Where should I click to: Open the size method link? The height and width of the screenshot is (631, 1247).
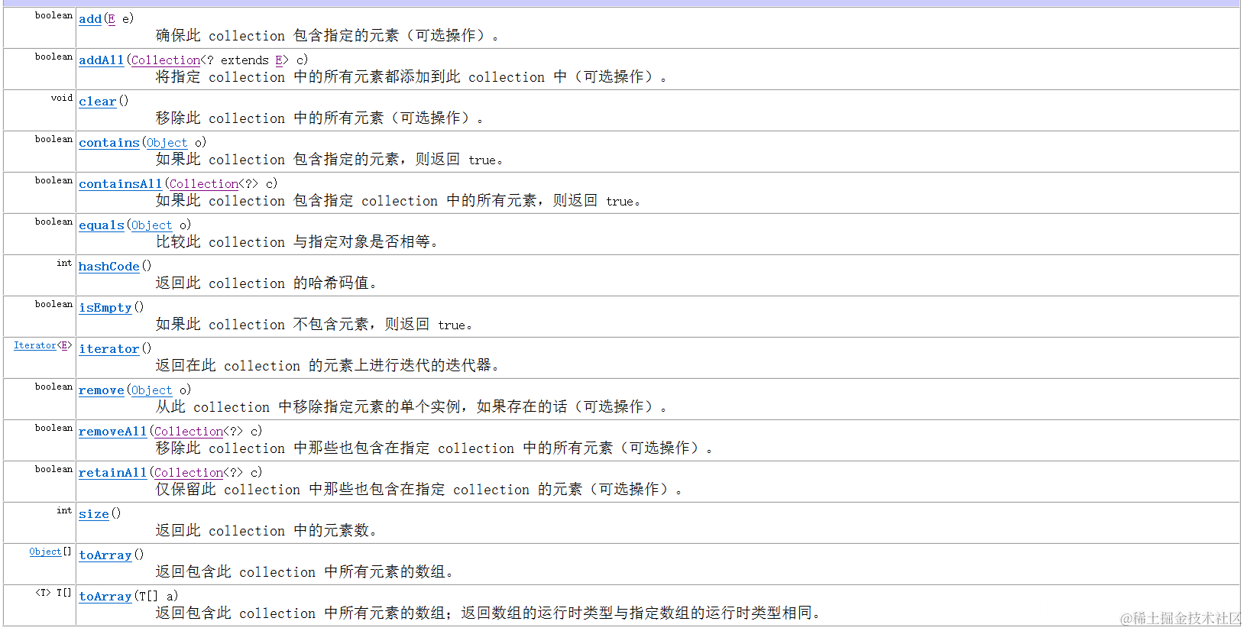pyautogui.click(x=94, y=514)
